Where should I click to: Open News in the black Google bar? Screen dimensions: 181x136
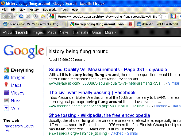click(64, 32)
